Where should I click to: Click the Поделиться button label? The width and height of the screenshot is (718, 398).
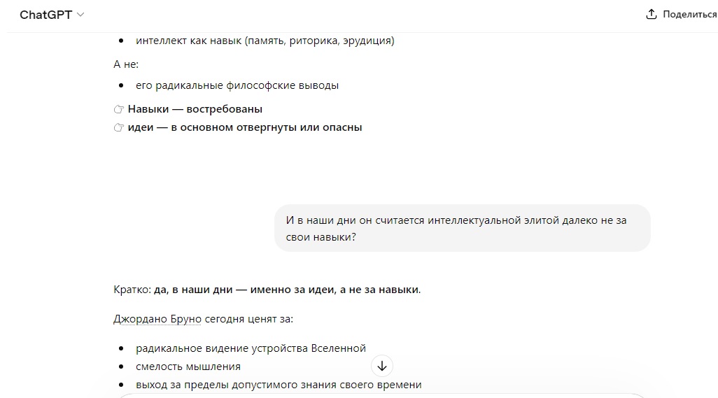pos(689,14)
